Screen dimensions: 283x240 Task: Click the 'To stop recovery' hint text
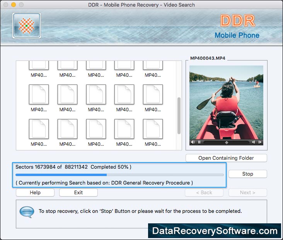[x=140, y=211]
